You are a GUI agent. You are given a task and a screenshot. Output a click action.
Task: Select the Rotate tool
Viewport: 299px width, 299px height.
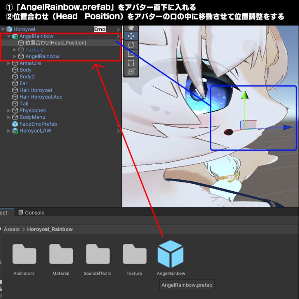pos(131,45)
